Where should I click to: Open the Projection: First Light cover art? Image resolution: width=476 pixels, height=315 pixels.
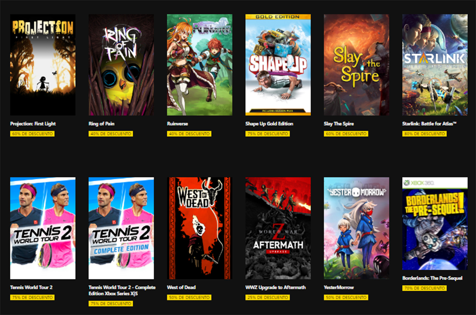[43, 65]
